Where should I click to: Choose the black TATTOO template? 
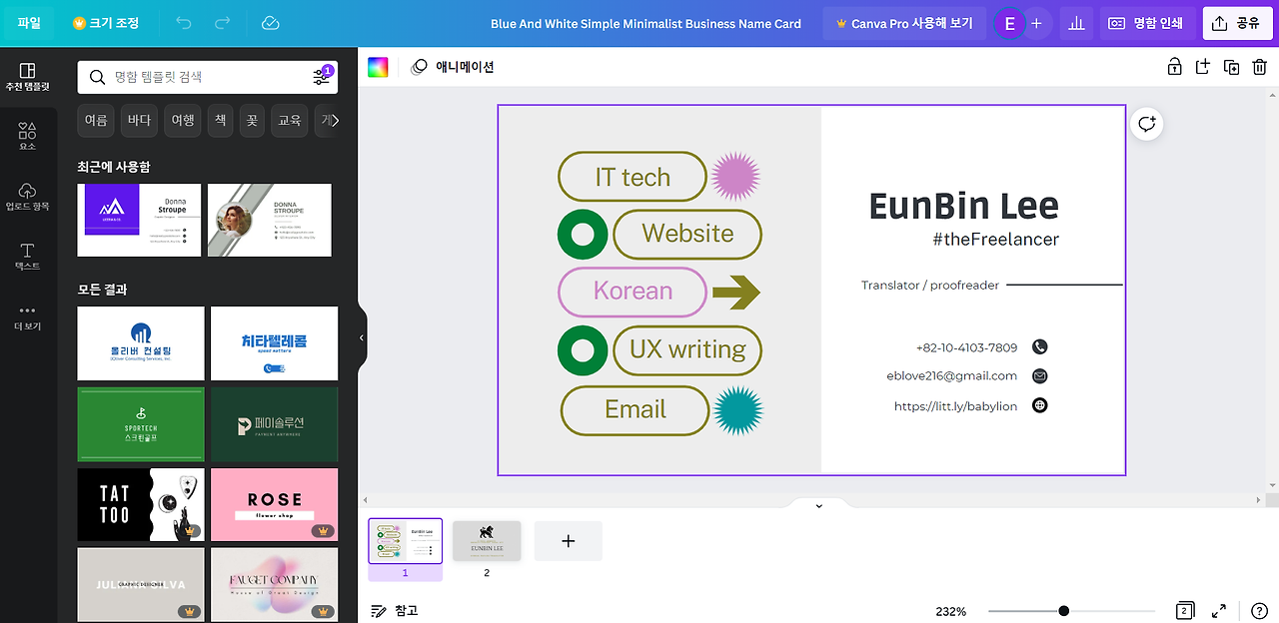click(x=141, y=505)
